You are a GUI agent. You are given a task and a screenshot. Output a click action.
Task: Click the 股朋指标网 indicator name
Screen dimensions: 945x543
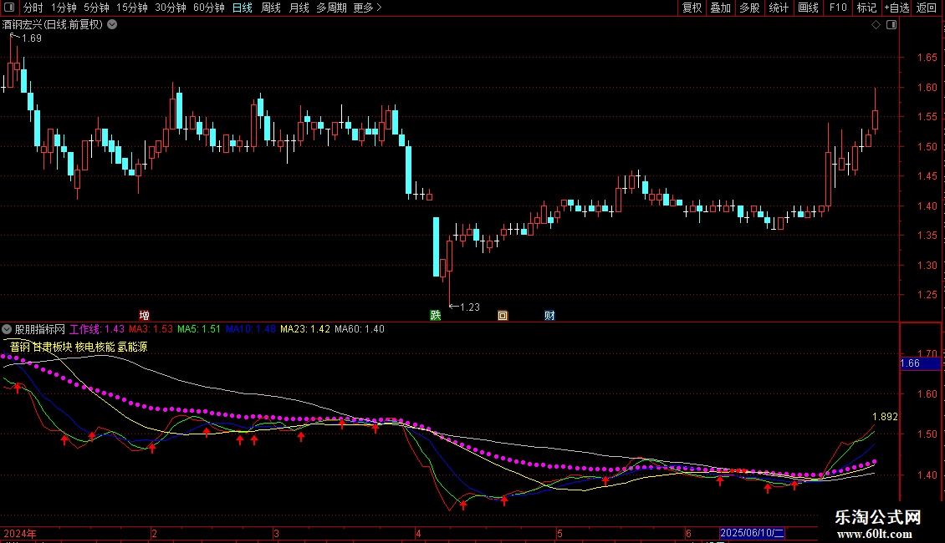pyautogui.click(x=40, y=329)
